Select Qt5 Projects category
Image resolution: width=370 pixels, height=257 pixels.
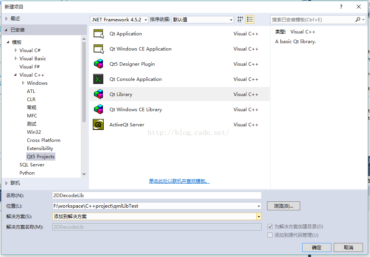point(41,157)
